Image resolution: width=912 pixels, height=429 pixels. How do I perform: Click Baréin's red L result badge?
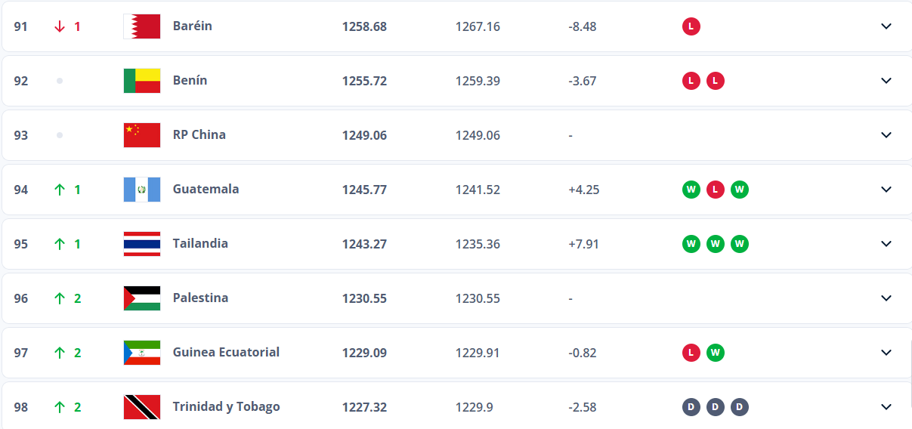pos(691,26)
